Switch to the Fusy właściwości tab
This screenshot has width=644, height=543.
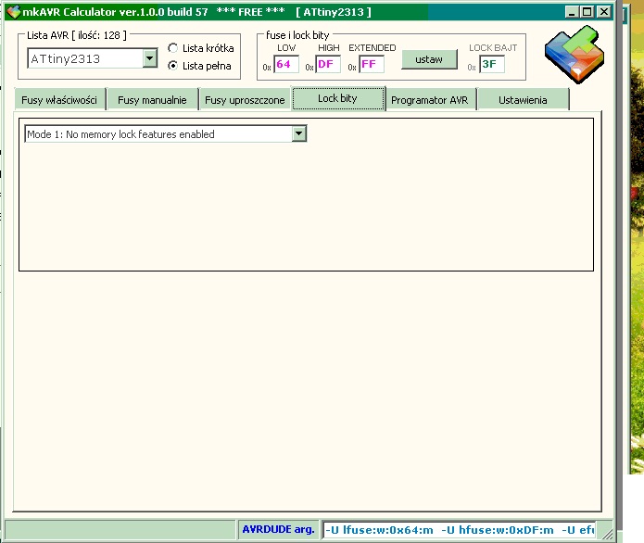pyautogui.click(x=59, y=100)
